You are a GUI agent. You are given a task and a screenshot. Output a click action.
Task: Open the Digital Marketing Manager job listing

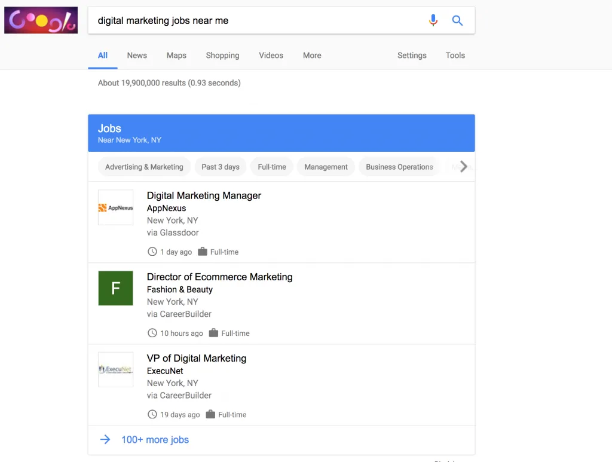pyautogui.click(x=204, y=195)
